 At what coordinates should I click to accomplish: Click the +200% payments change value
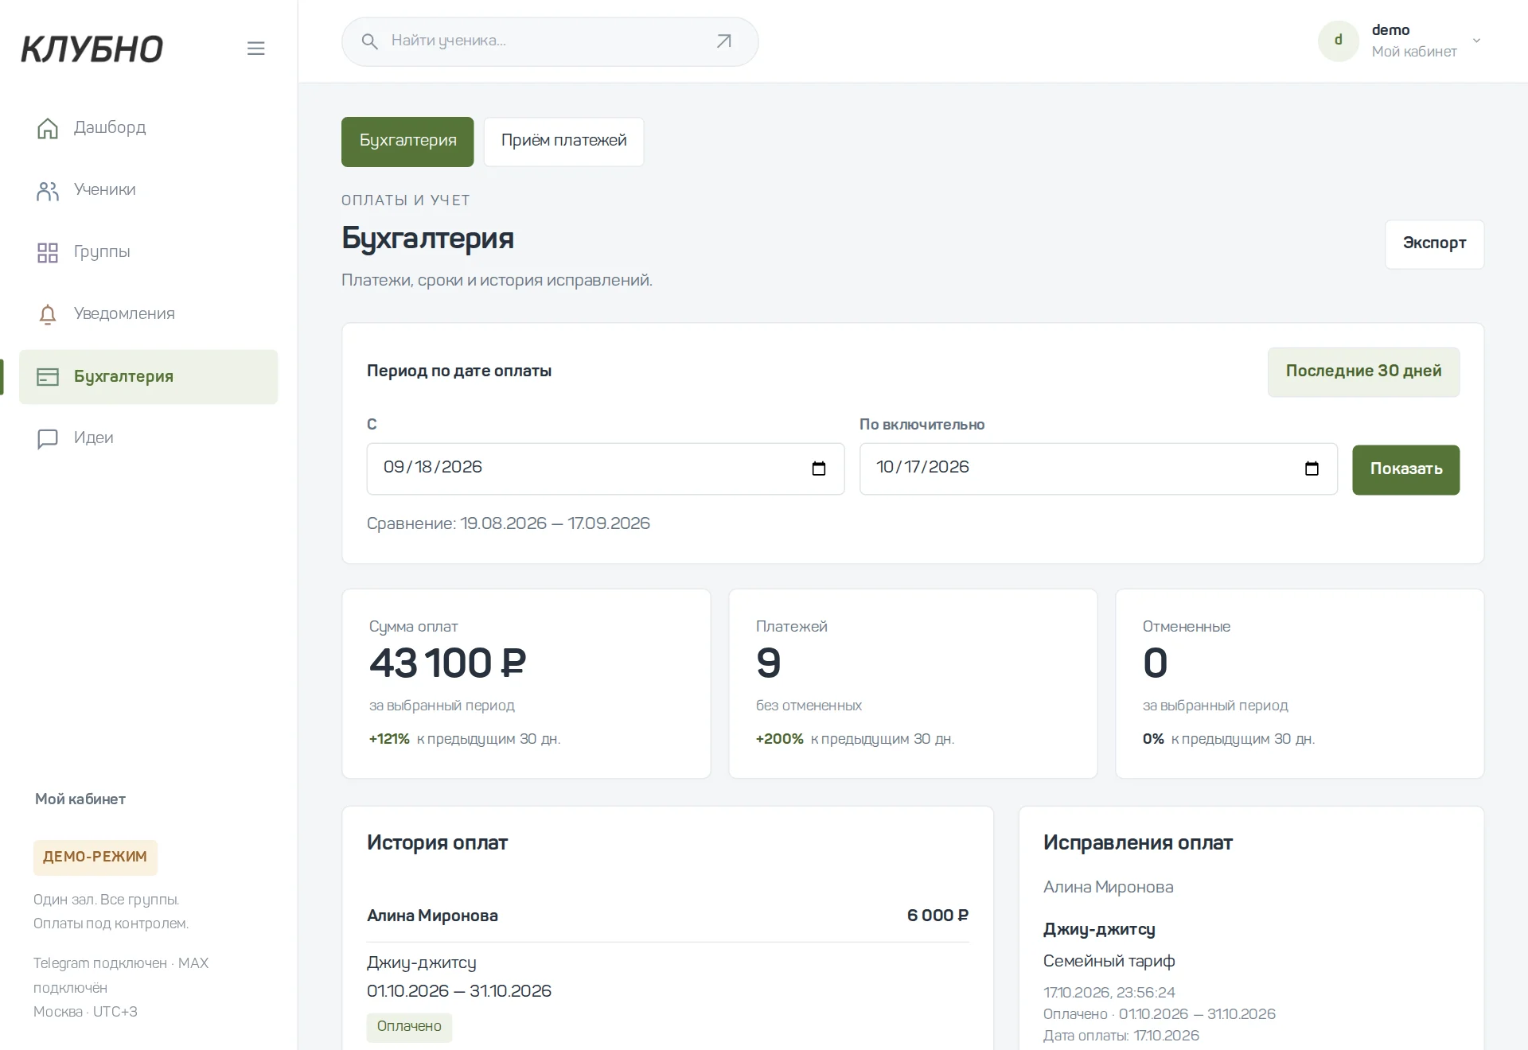[779, 739]
